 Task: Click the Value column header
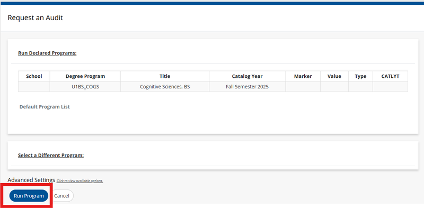[x=334, y=76]
